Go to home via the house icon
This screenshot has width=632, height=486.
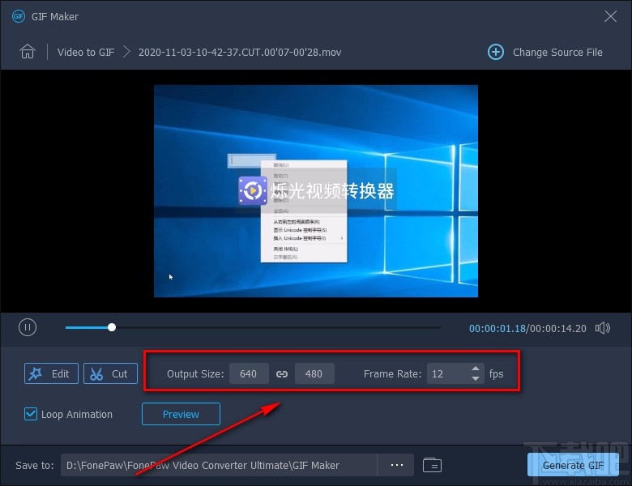click(28, 52)
